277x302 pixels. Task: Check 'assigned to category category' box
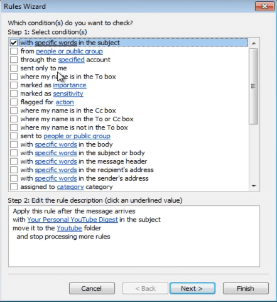pyautogui.click(x=14, y=187)
